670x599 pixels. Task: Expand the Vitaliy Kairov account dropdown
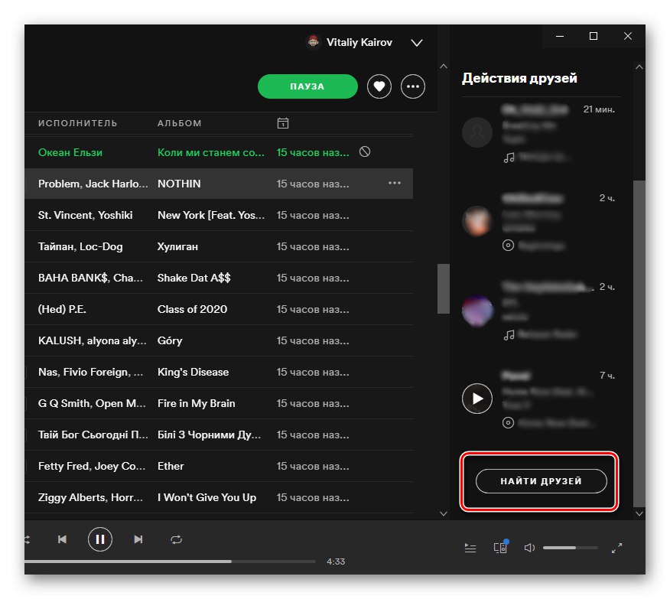coord(417,43)
